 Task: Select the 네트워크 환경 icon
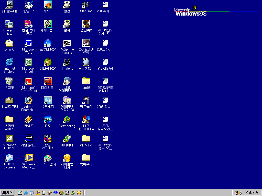tap(9, 27)
